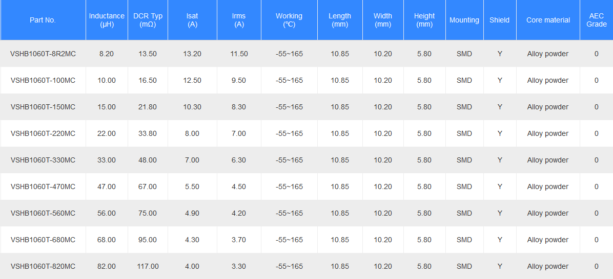This screenshot has height=279, width=613.
Task: Click the Isat value 4.30
Action: (x=192, y=240)
